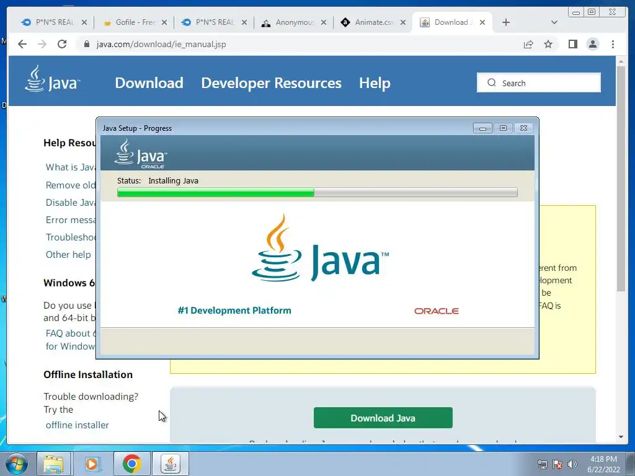Bookmark this page with star icon

pos(548,44)
